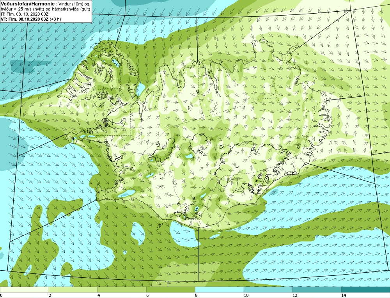Click legend scale label 10
This screenshot has height=298, width=390.
coord(246,295)
